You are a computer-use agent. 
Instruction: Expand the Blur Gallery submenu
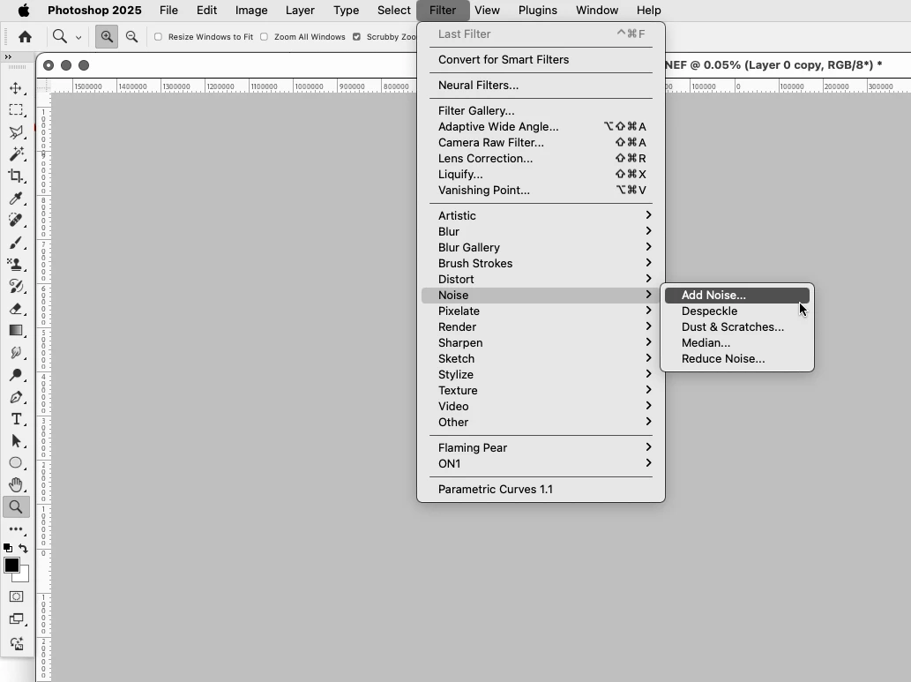click(x=541, y=247)
